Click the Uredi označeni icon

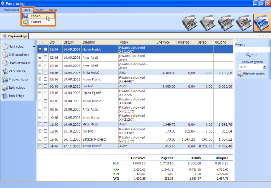coord(5,63)
